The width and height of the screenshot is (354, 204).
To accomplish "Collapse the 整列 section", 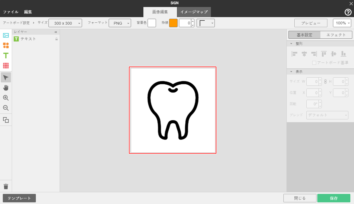I will 291,44.
